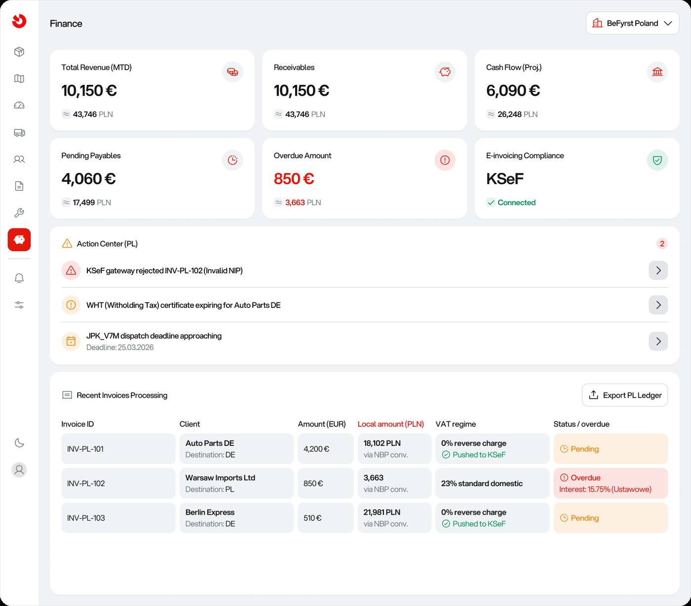Viewport: 691px width, 606px height.
Task: Click Overdue status for INV-PL-102
Action: tap(611, 484)
